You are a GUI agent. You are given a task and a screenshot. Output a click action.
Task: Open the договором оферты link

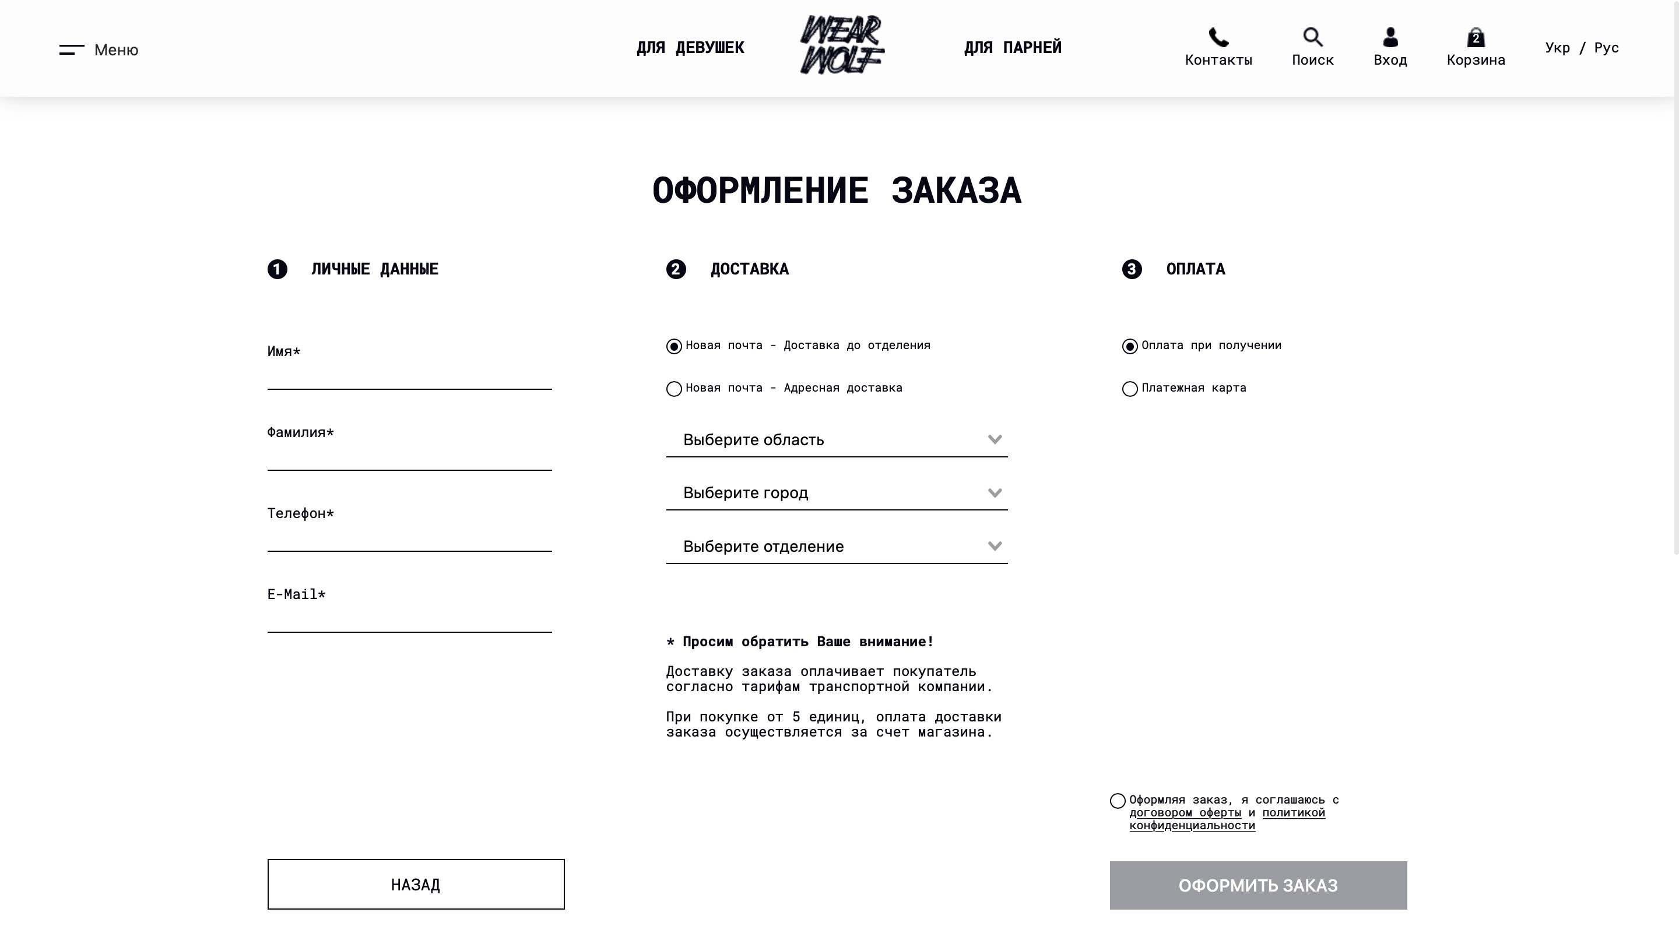point(1185,812)
